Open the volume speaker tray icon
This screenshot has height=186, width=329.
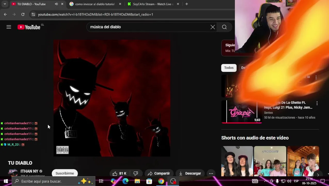[289, 181]
